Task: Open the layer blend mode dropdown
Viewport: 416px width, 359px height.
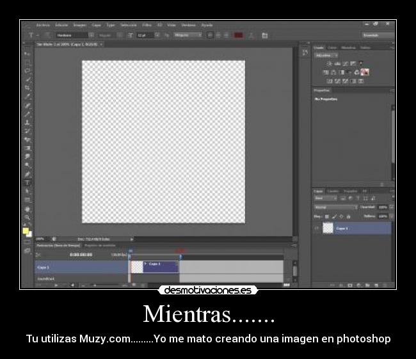Action: (335, 207)
